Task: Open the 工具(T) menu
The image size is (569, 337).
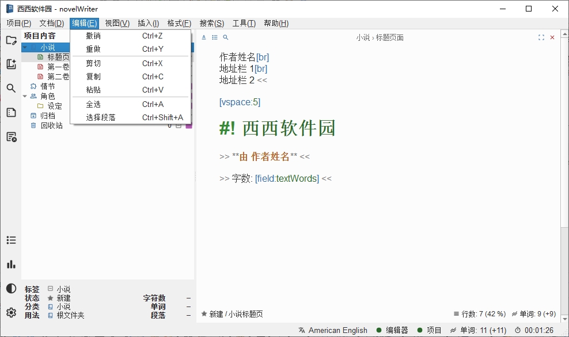Action: point(244,23)
